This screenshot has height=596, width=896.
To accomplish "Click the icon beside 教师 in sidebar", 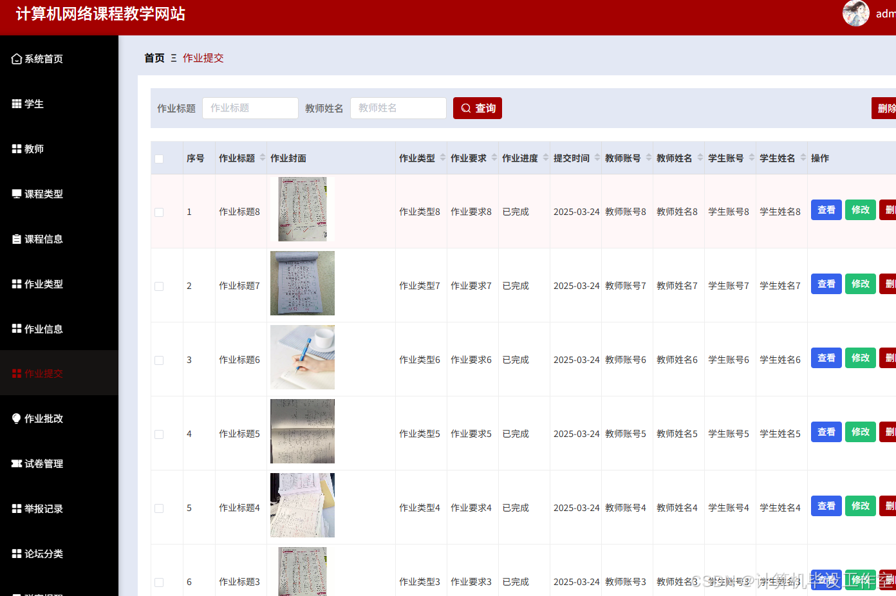I will [x=17, y=149].
